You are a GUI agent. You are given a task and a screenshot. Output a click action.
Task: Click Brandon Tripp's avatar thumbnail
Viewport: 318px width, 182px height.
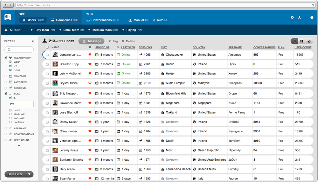[x=55, y=64]
